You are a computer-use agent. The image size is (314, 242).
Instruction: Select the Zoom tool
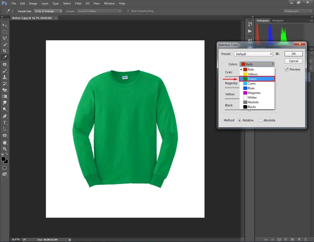click(5, 149)
